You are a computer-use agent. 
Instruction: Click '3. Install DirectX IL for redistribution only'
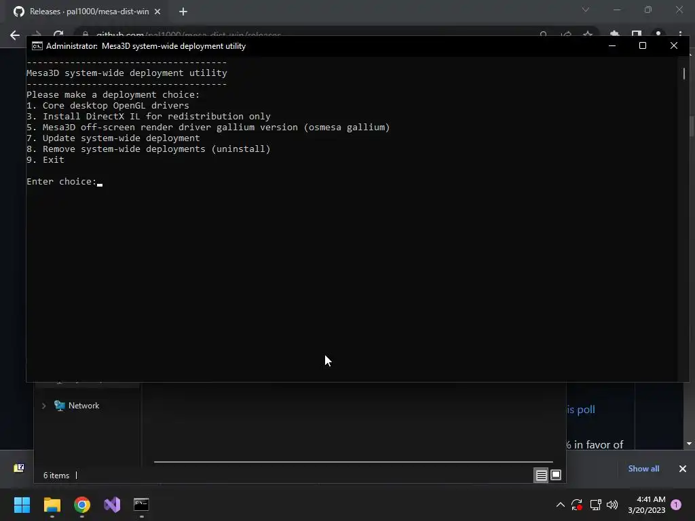tap(149, 117)
